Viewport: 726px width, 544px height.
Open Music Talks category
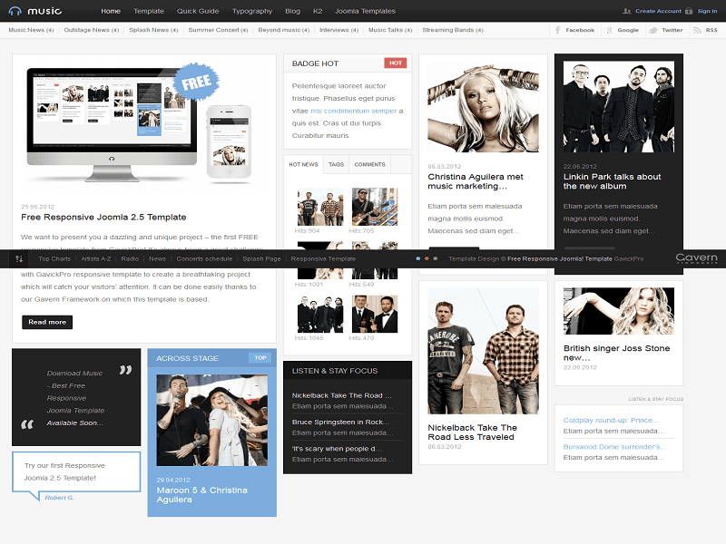pyautogui.click(x=390, y=30)
